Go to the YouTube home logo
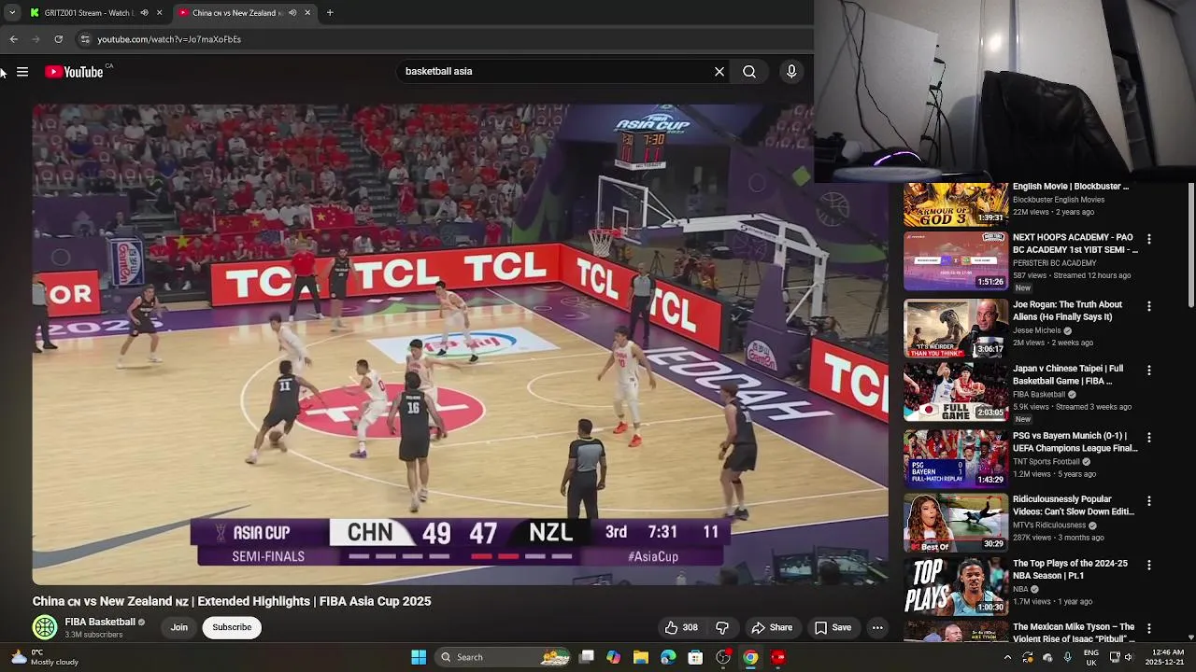The height and width of the screenshot is (672, 1196). point(74,72)
